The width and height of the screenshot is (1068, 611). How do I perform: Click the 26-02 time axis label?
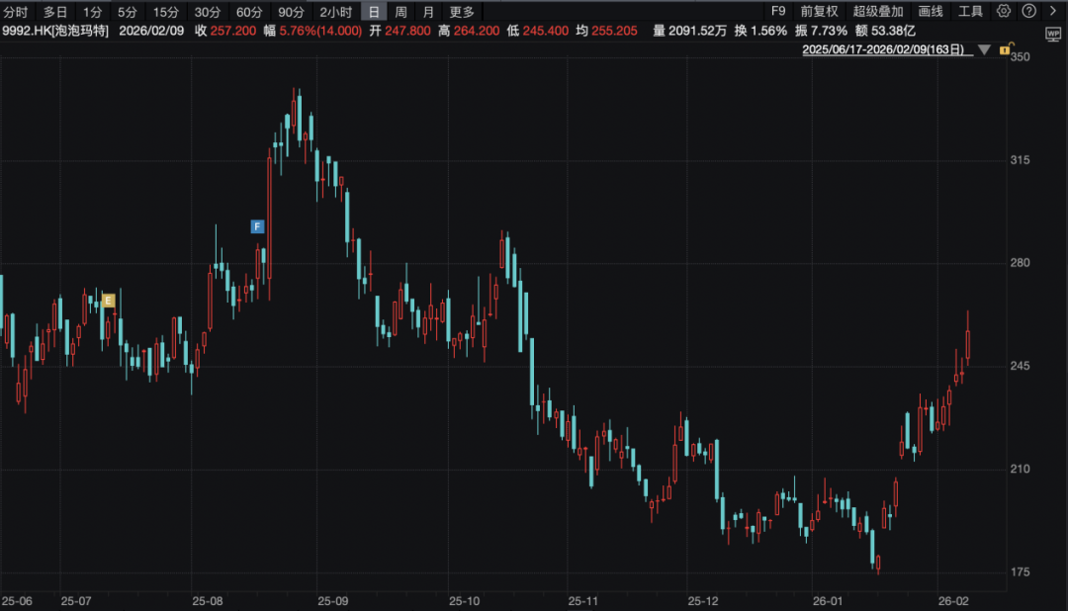[953, 601]
